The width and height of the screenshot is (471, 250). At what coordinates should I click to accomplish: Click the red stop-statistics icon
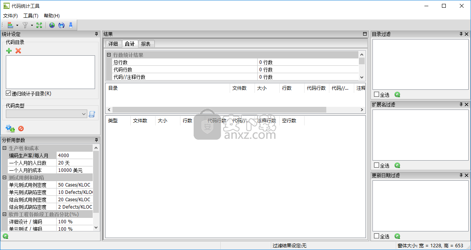click(x=21, y=128)
